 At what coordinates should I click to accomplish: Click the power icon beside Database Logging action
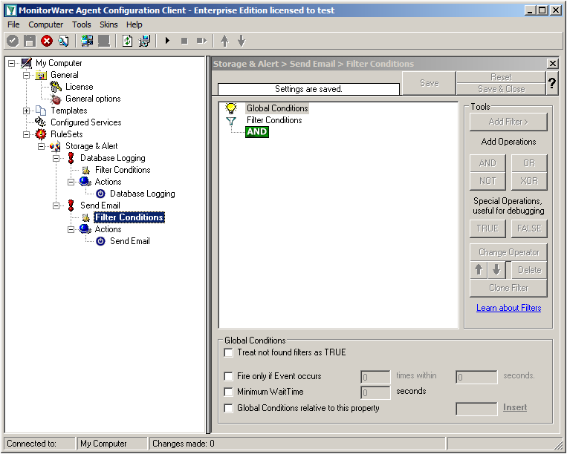(x=100, y=194)
